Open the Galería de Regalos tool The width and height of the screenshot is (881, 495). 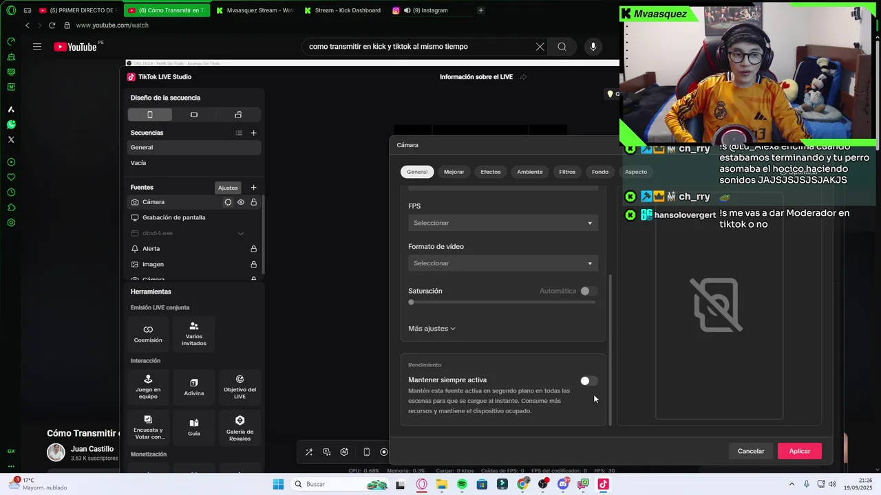[240, 427]
